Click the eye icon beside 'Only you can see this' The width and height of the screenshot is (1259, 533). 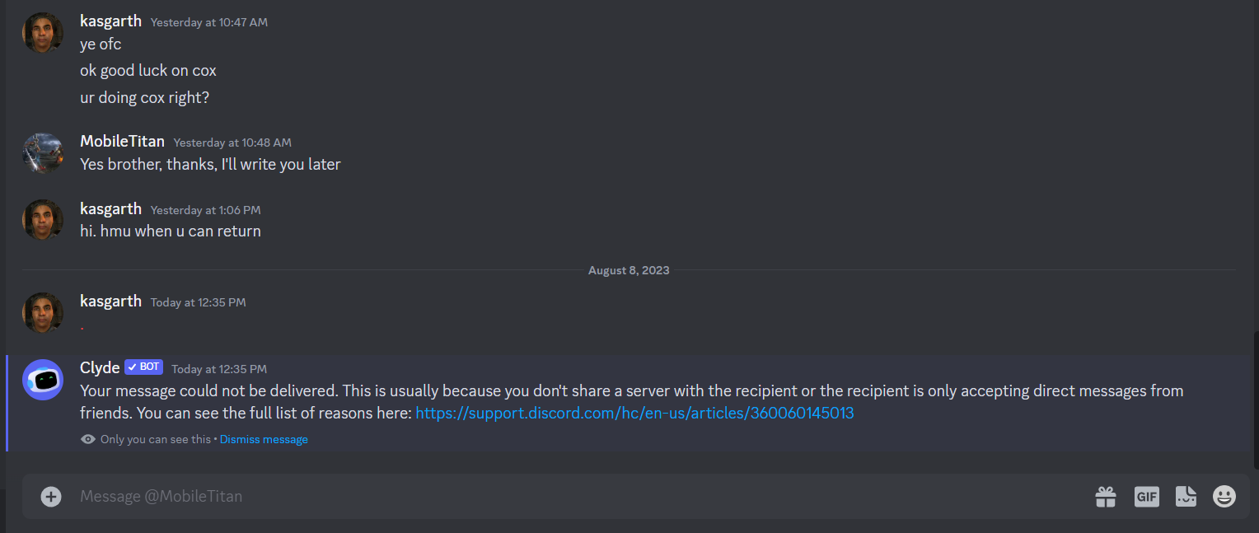coord(87,439)
